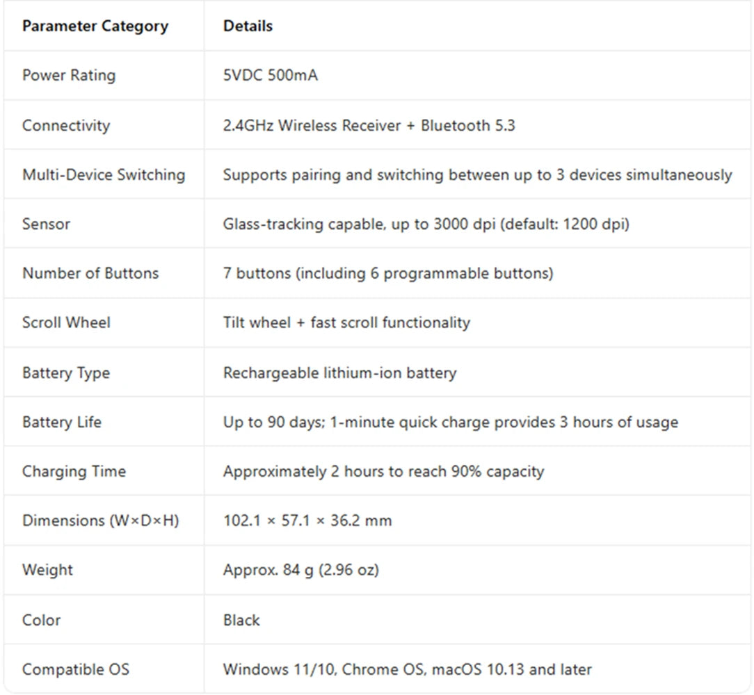The height and width of the screenshot is (695, 754).
Task: Click the Sensor row label
Action: click(x=46, y=224)
